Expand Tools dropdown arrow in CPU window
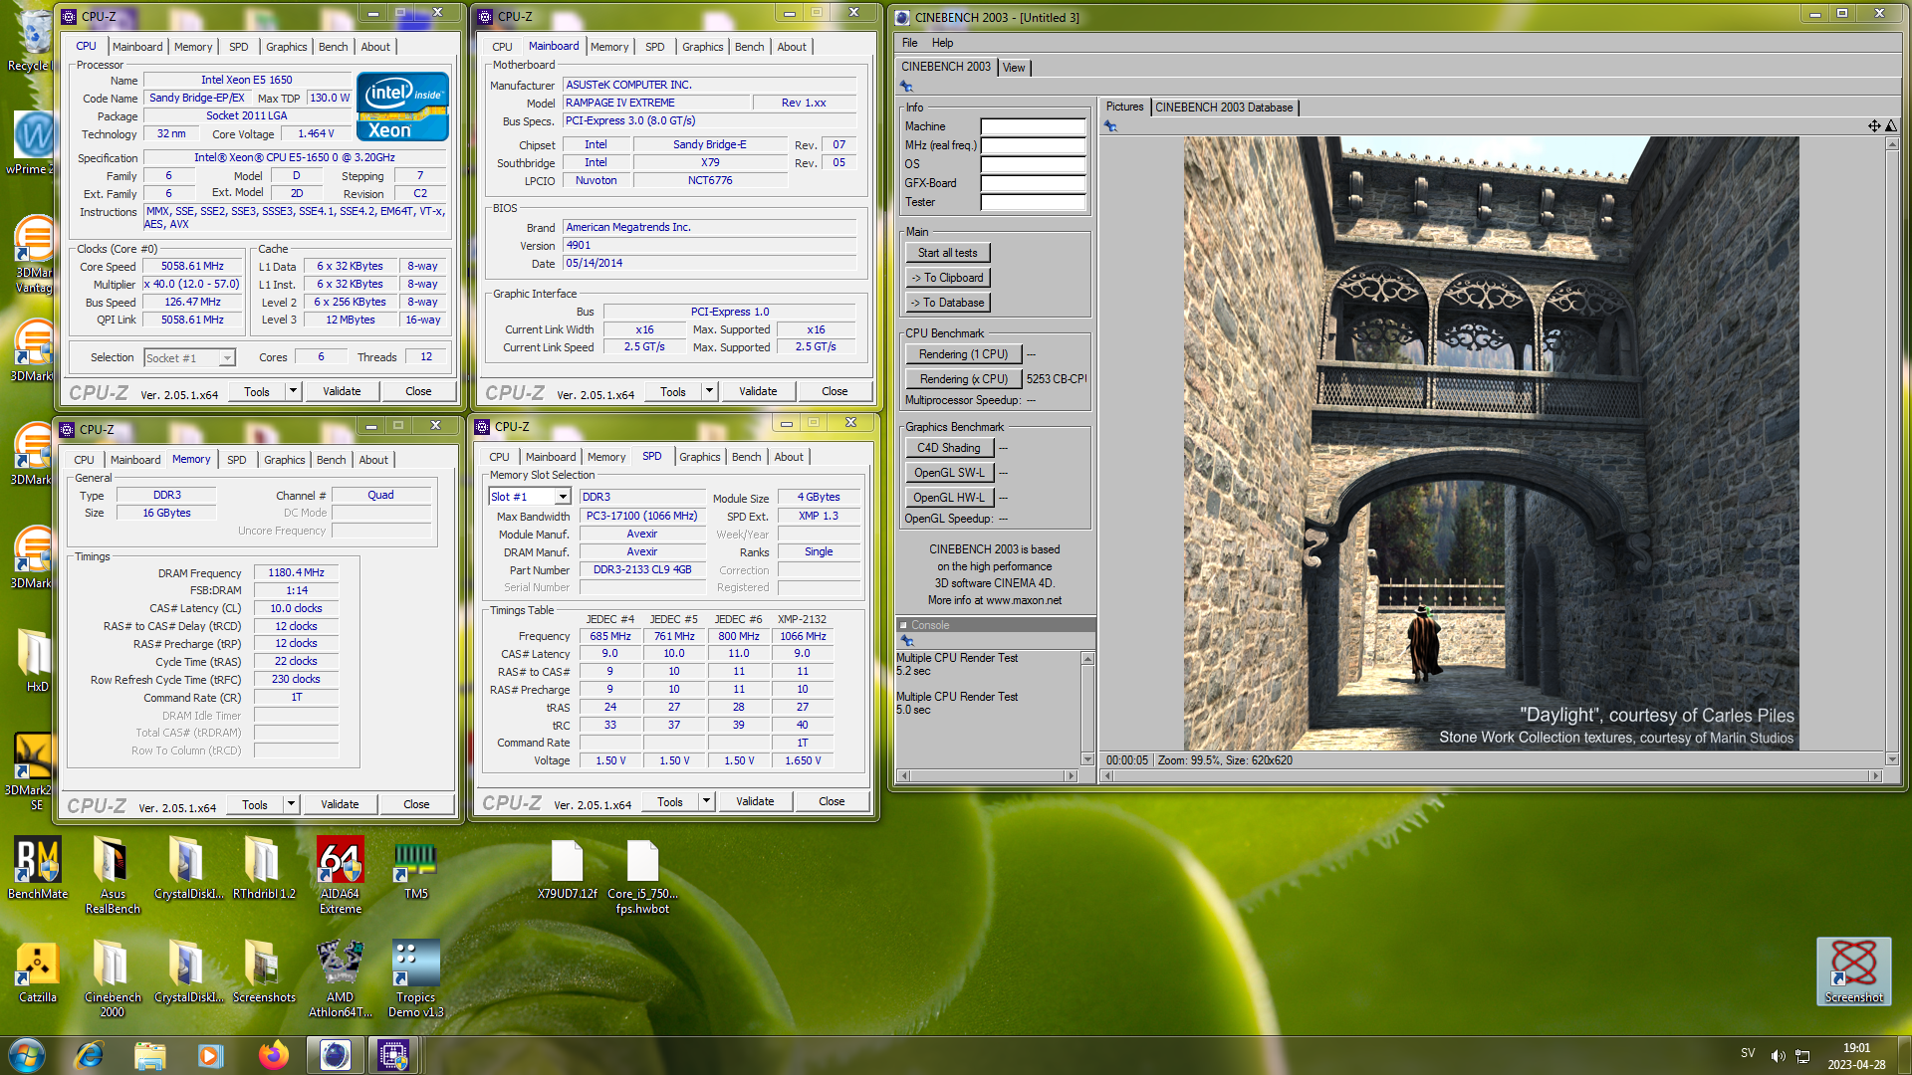 coord(294,391)
